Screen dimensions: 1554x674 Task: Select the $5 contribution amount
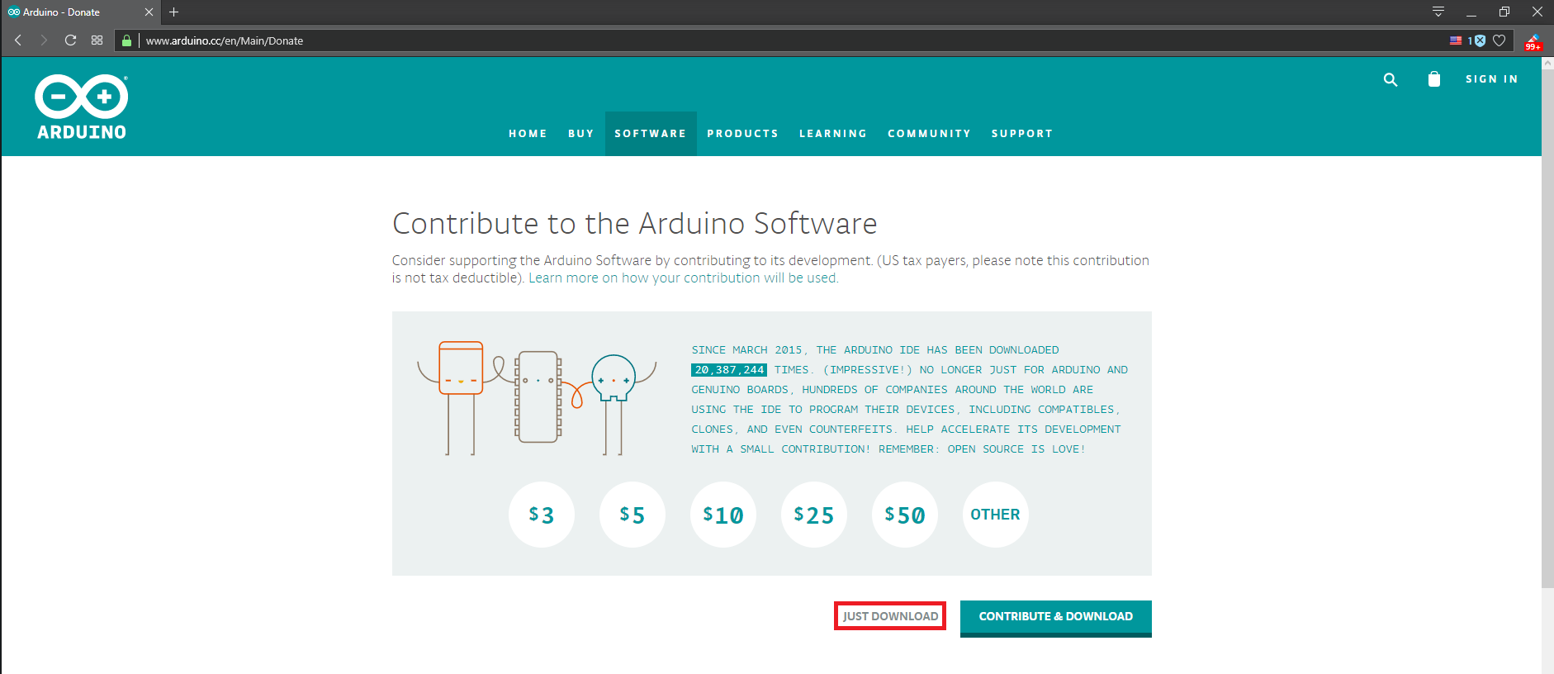pyautogui.click(x=632, y=515)
